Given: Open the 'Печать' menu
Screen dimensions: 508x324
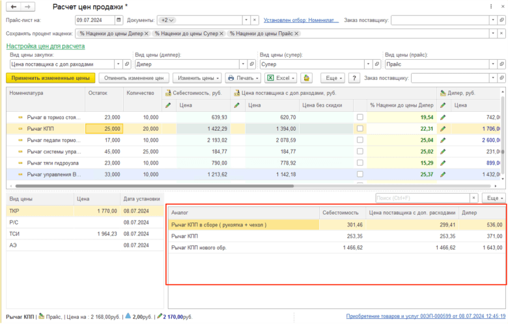Looking at the screenshot, I should pyautogui.click(x=242, y=78).
